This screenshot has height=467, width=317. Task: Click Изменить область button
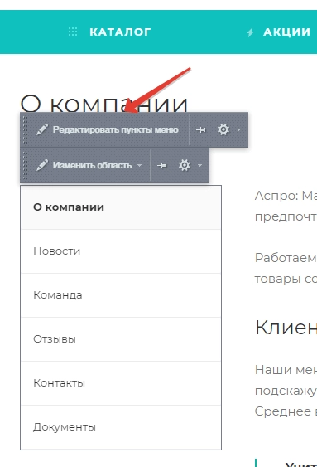coord(92,165)
